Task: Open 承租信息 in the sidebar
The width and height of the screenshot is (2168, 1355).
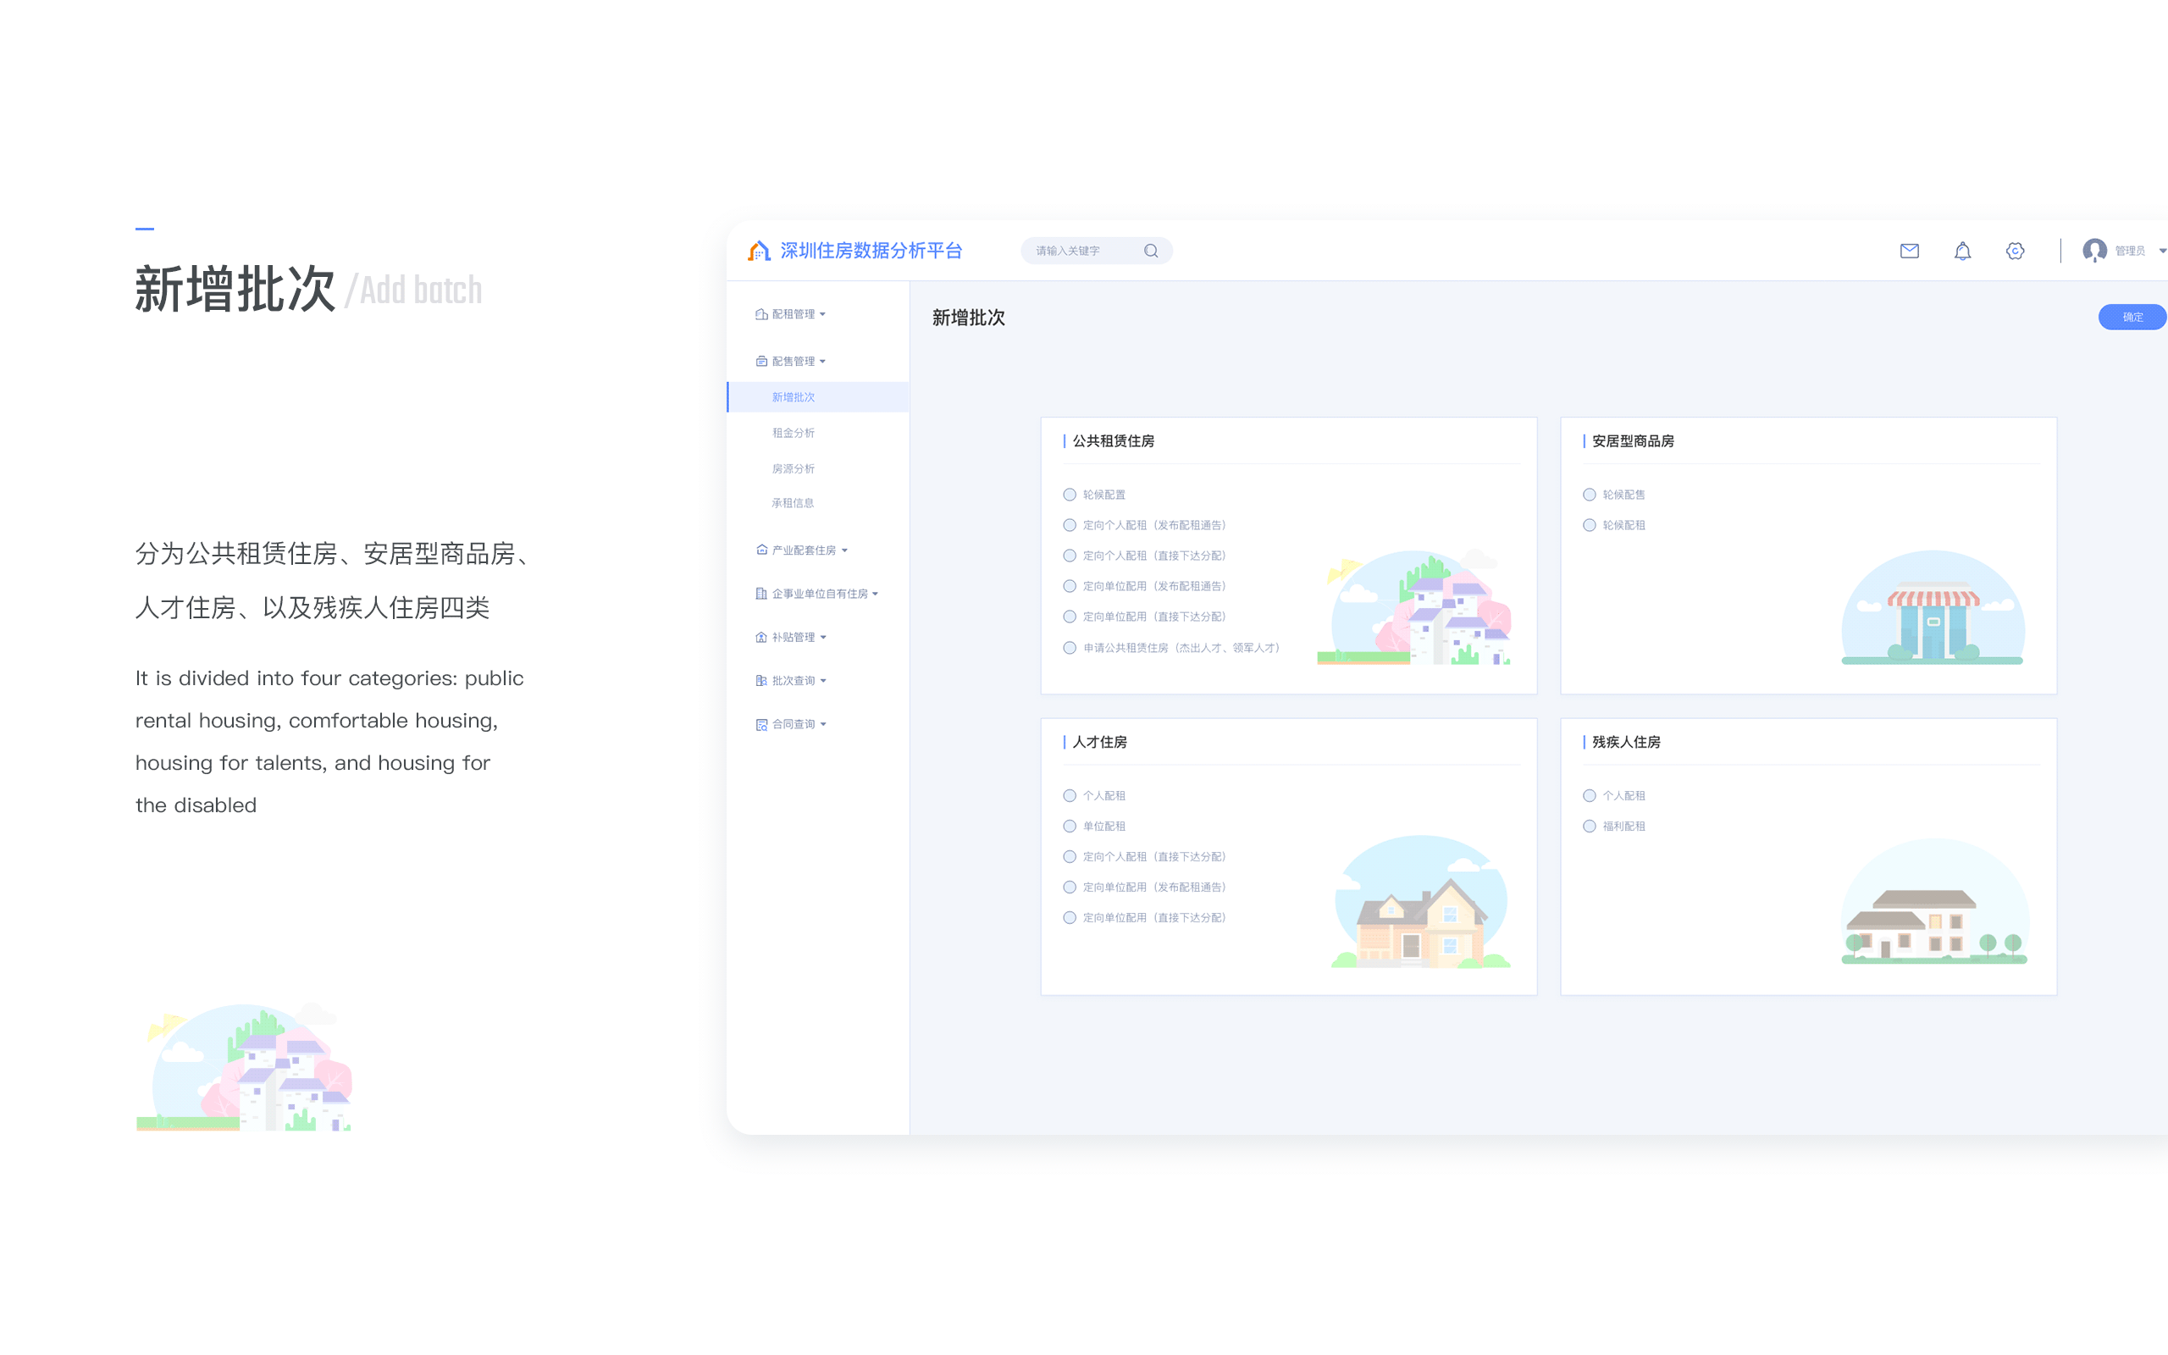Action: click(x=793, y=504)
